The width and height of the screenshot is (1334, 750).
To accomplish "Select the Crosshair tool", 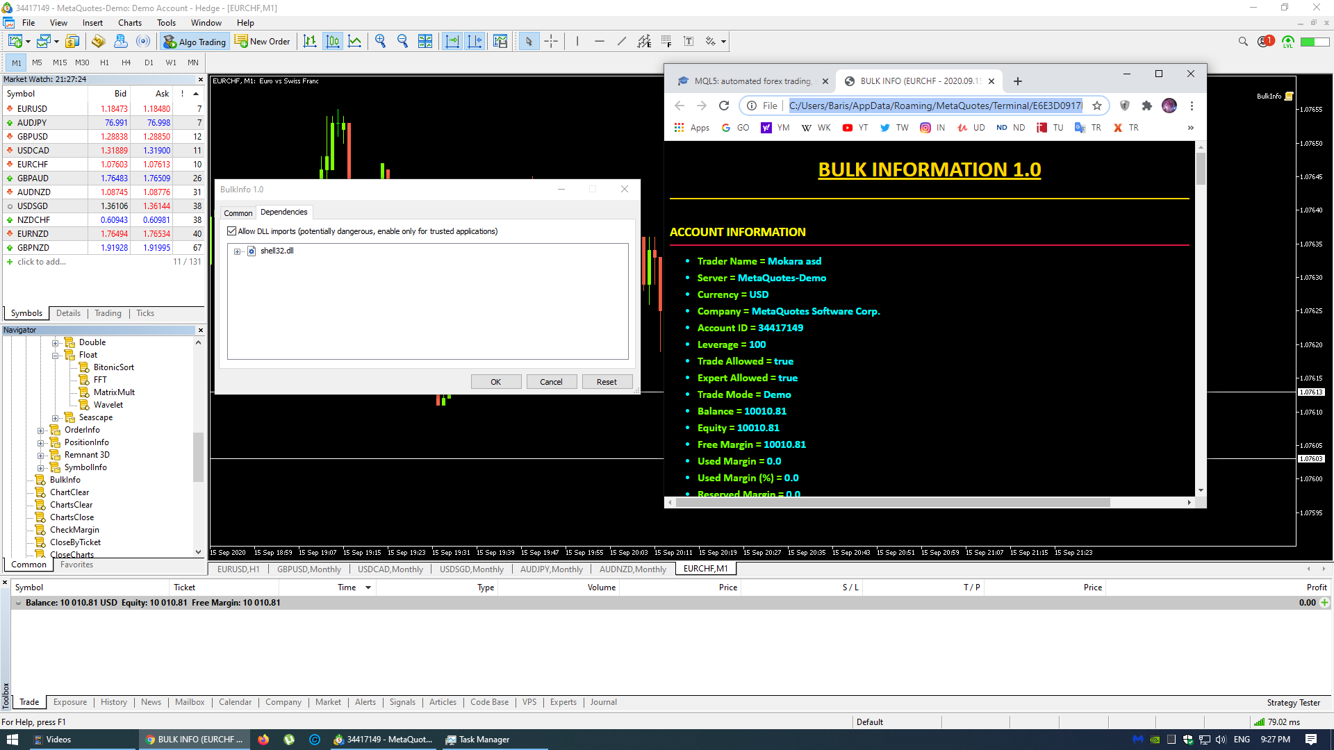I will click(x=551, y=41).
